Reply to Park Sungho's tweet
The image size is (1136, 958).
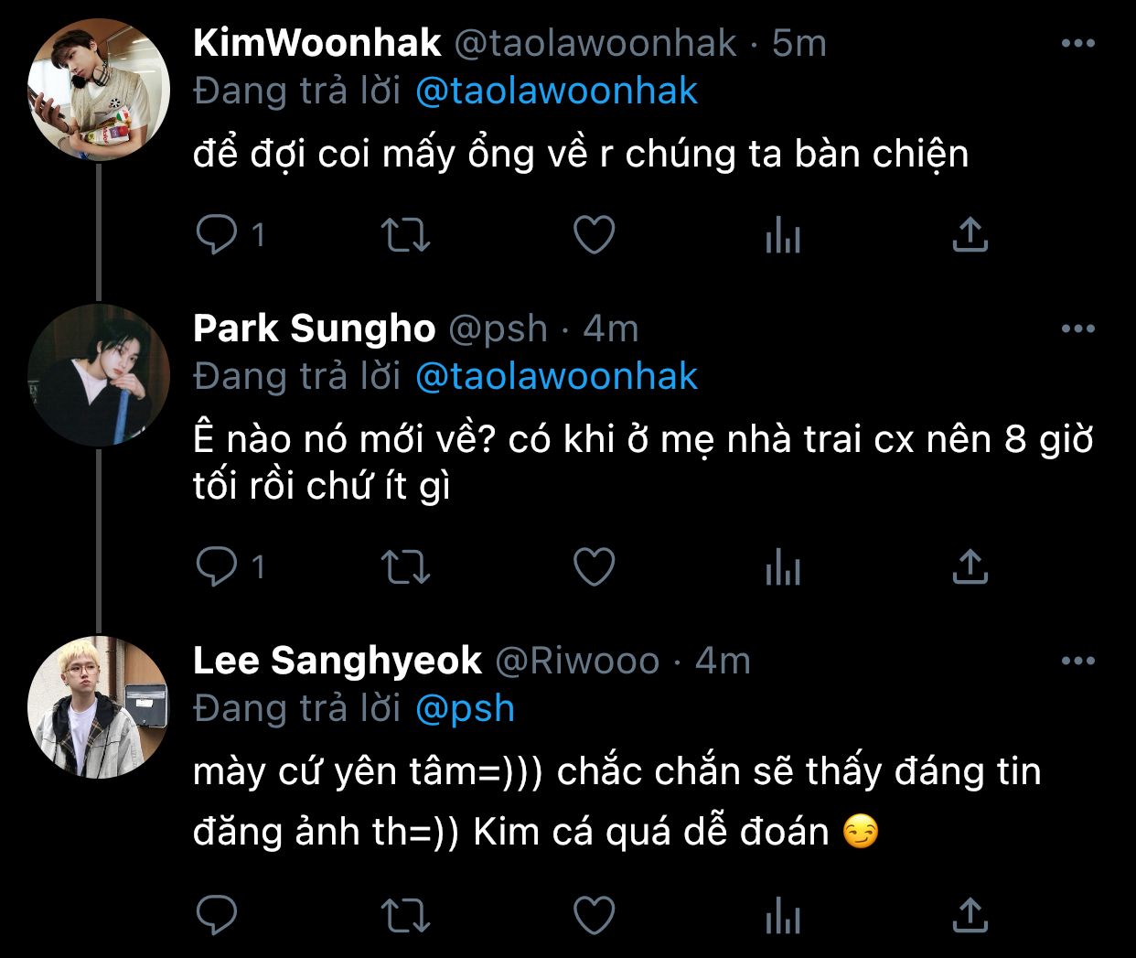coord(217,566)
